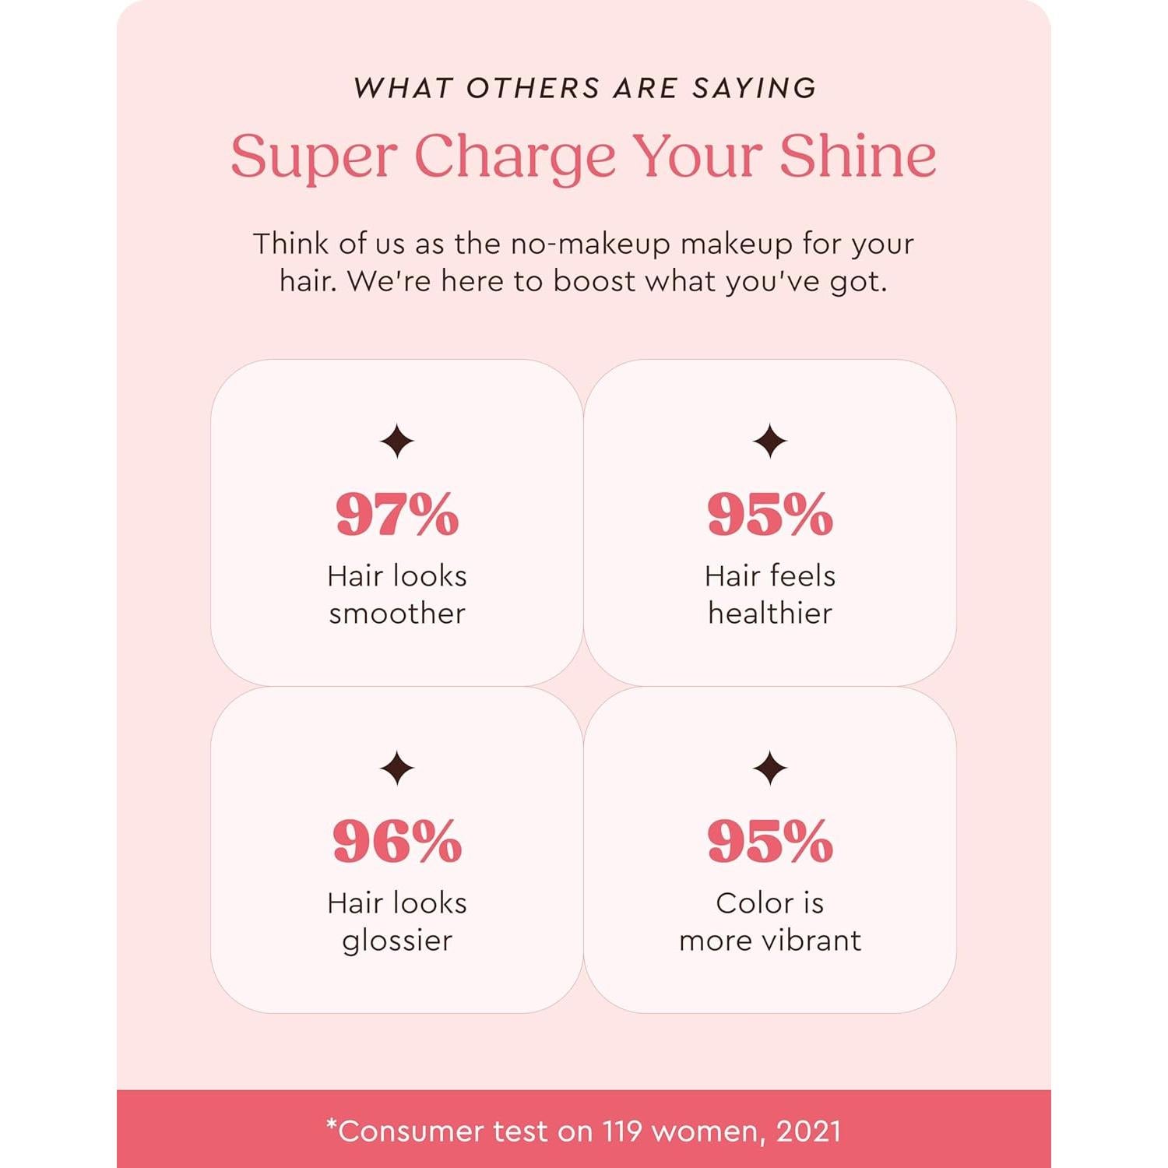Click the sparkle icon above Color is more vibrant

[770, 769]
